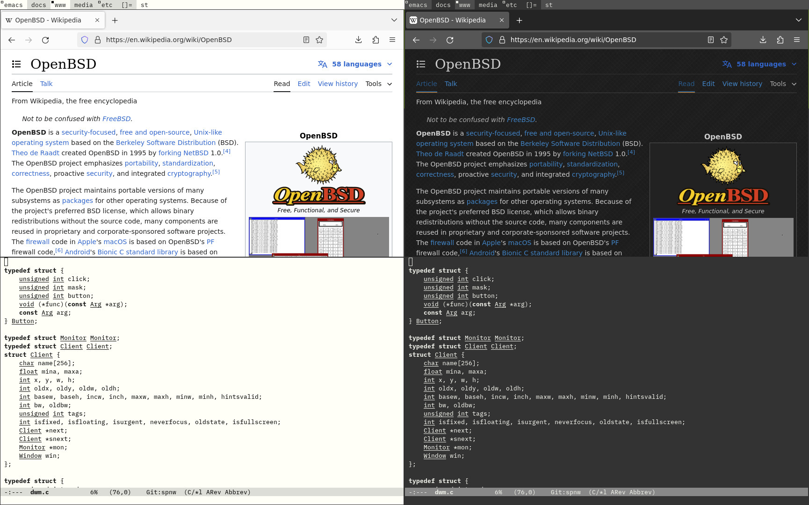This screenshot has width=809, height=505.
Task: Open View history in the light page
Action: [x=338, y=84]
